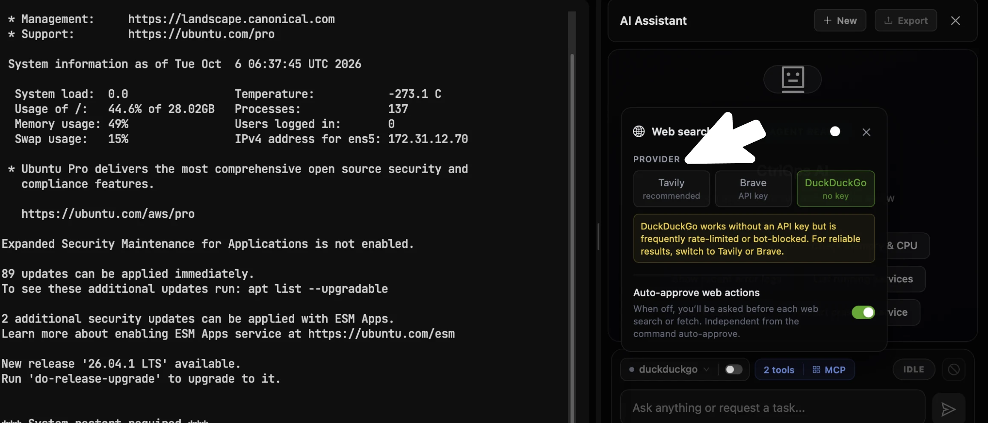Close the AI Assistant panel
Screen dimensions: 988x423
click(955, 21)
